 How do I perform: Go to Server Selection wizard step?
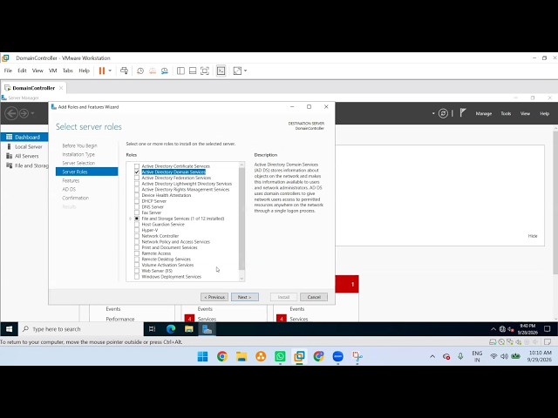pos(78,163)
